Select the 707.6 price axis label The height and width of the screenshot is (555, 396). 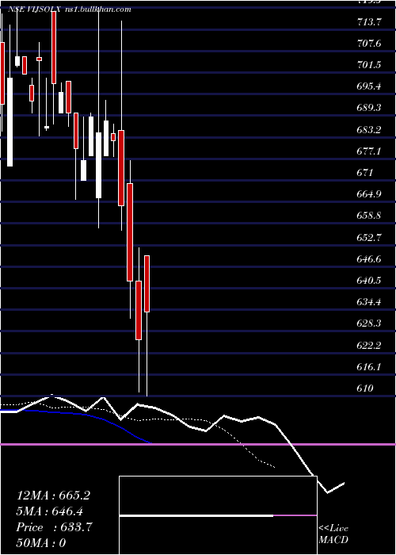coord(369,44)
